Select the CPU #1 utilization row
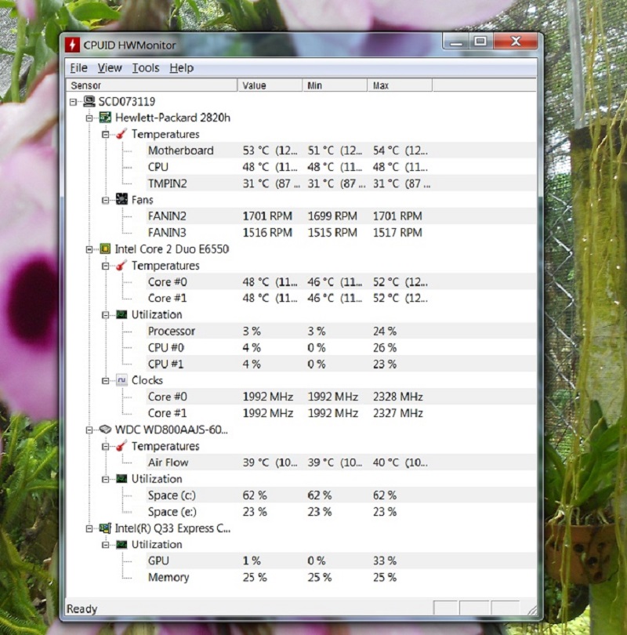This screenshot has width=627, height=635. (x=341, y=364)
